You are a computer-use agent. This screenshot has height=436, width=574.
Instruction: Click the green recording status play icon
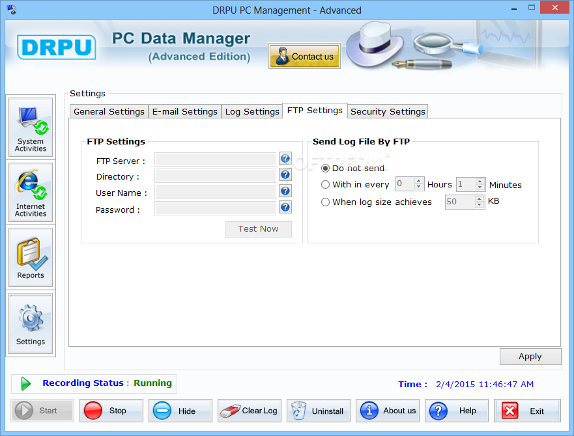pos(25,384)
